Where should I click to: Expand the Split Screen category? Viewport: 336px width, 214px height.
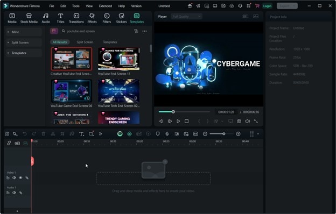pos(24,42)
